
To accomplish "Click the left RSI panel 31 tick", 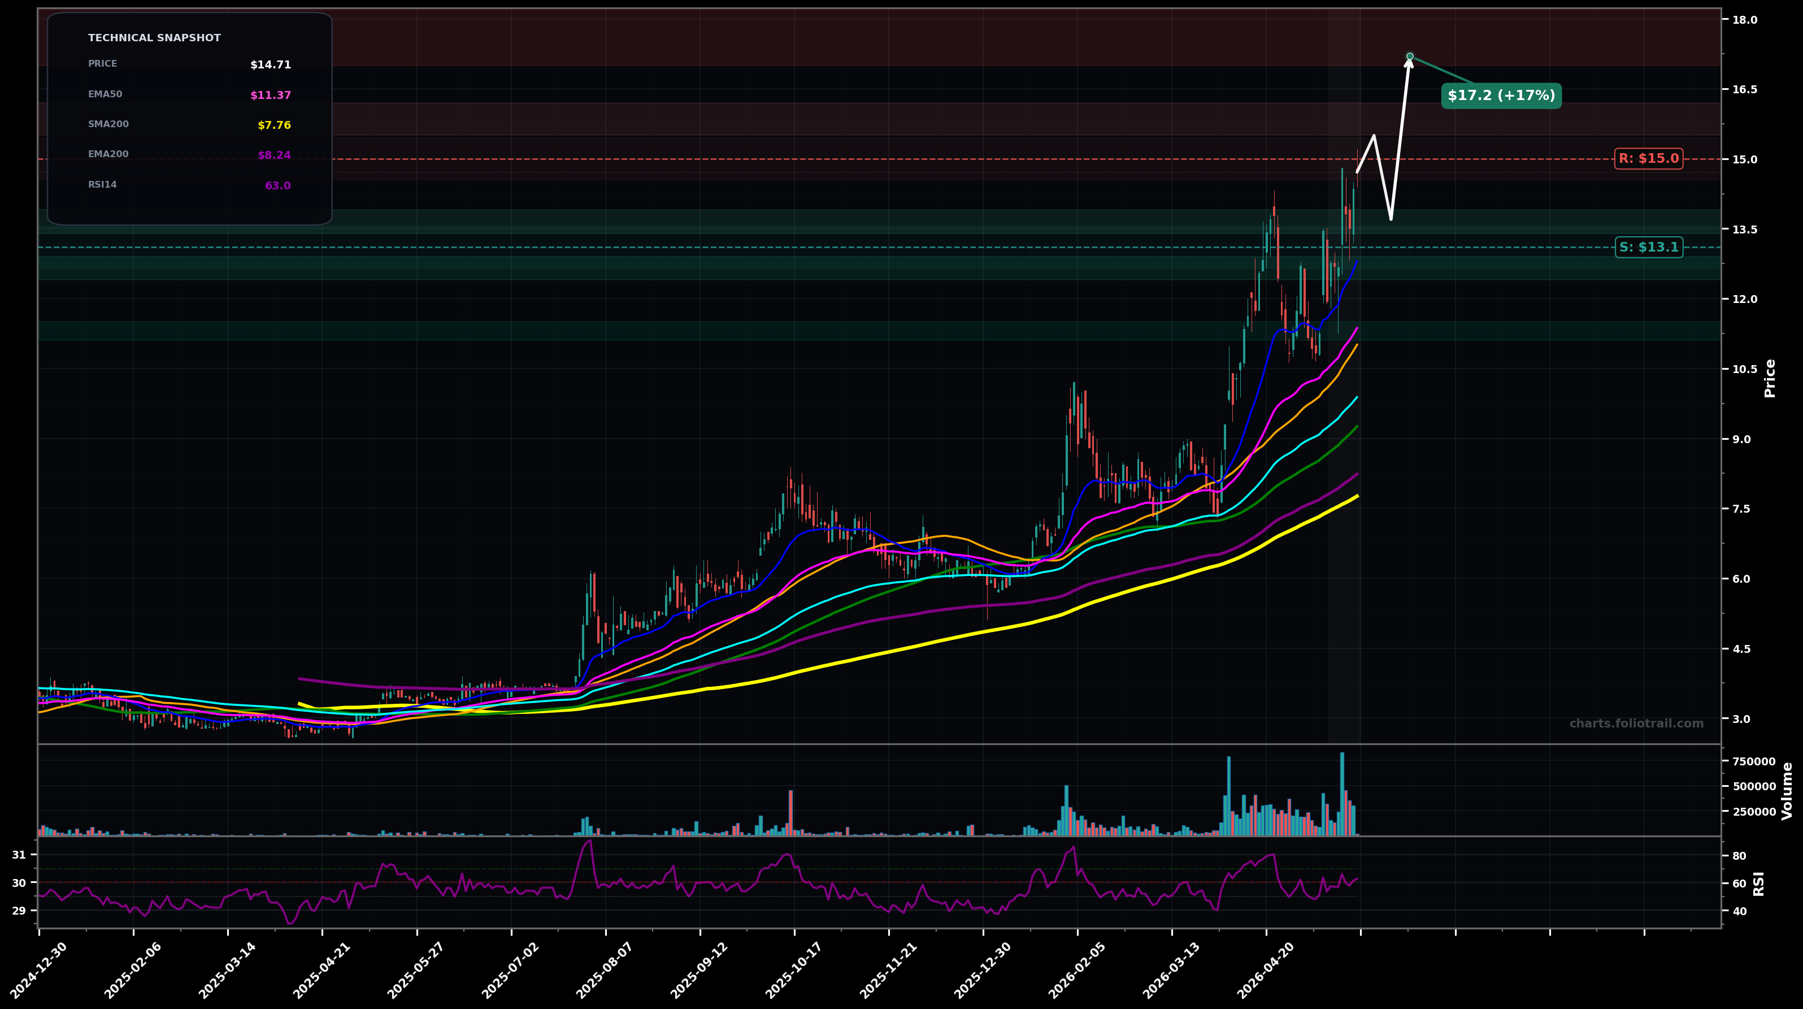I will click(19, 855).
